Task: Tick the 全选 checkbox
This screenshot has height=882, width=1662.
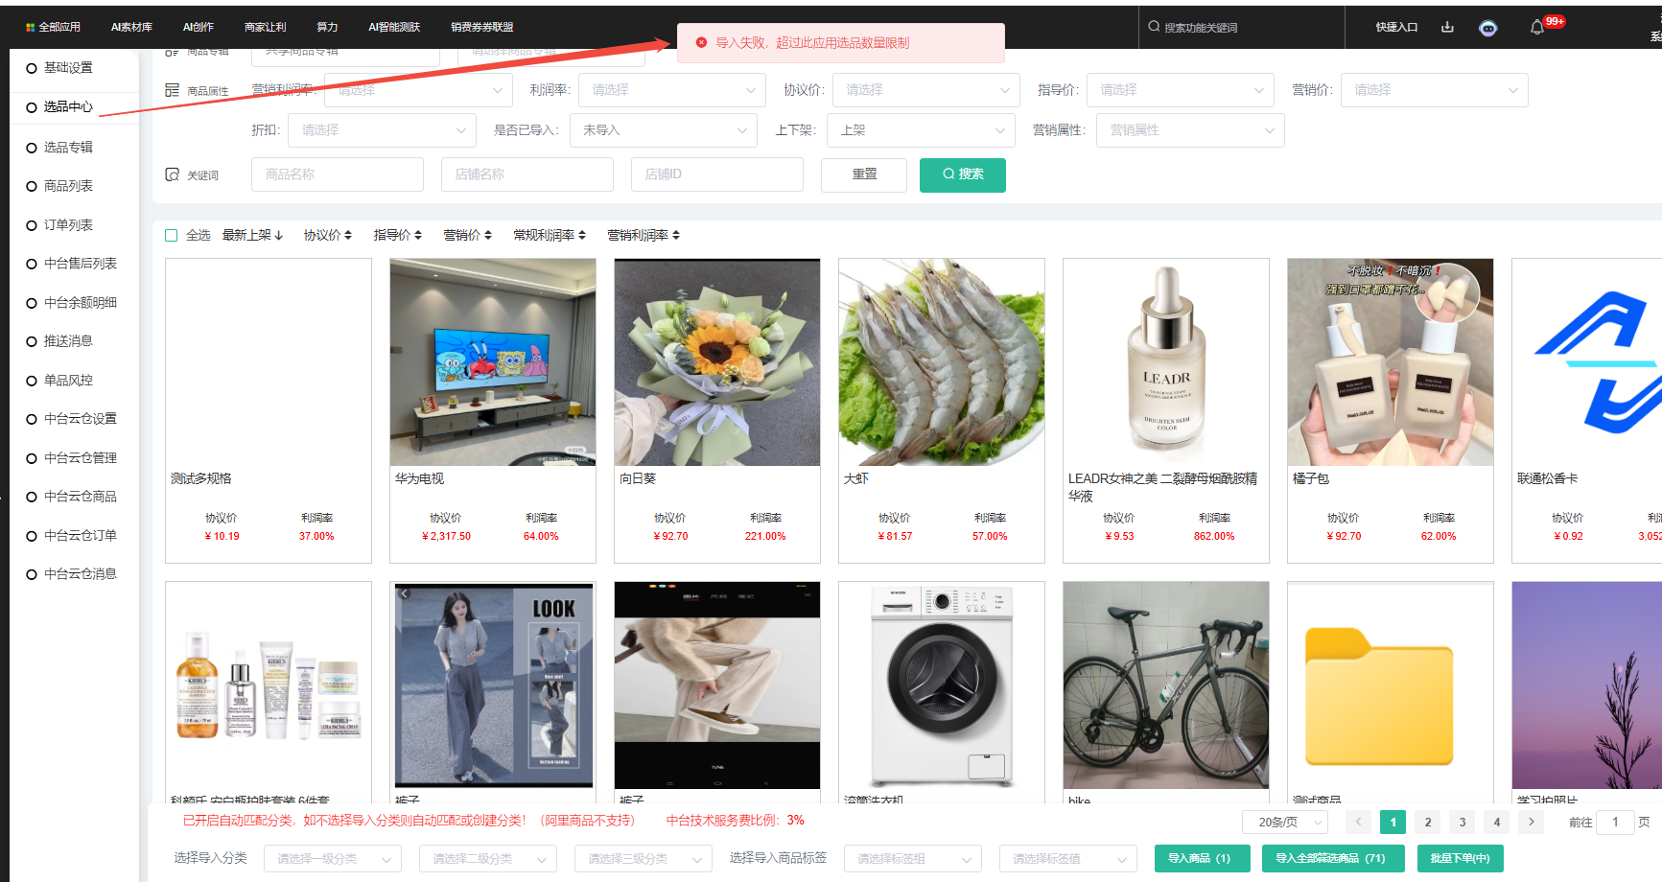Action: (x=172, y=235)
